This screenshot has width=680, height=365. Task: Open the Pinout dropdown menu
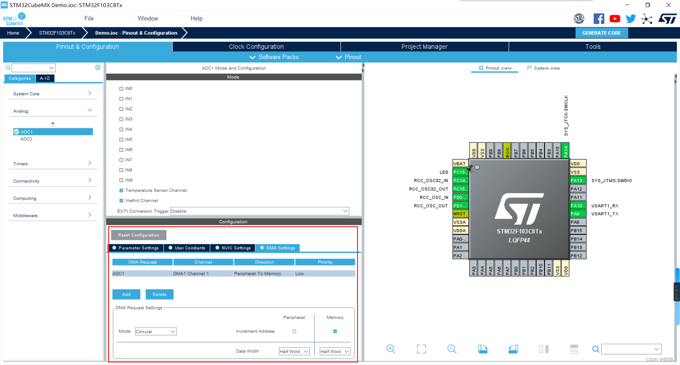[348, 57]
